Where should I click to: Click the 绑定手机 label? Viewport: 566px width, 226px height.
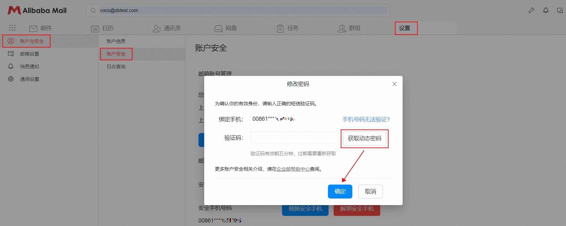pos(231,119)
